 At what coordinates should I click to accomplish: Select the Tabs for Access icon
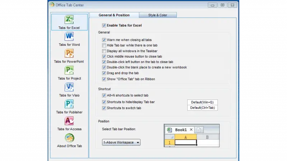[69, 121]
